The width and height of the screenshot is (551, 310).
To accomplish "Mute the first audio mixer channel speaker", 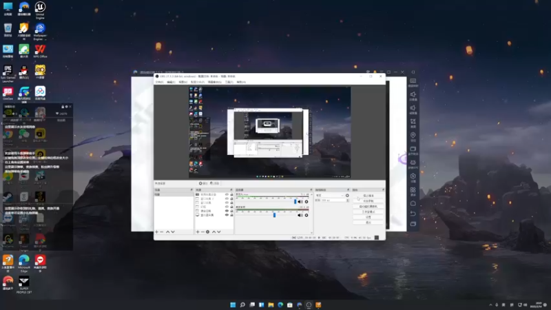I will (300, 202).
